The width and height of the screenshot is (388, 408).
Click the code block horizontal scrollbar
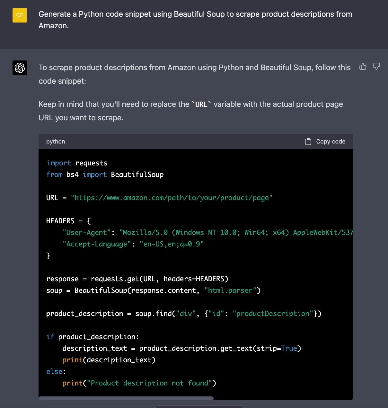tap(126, 398)
